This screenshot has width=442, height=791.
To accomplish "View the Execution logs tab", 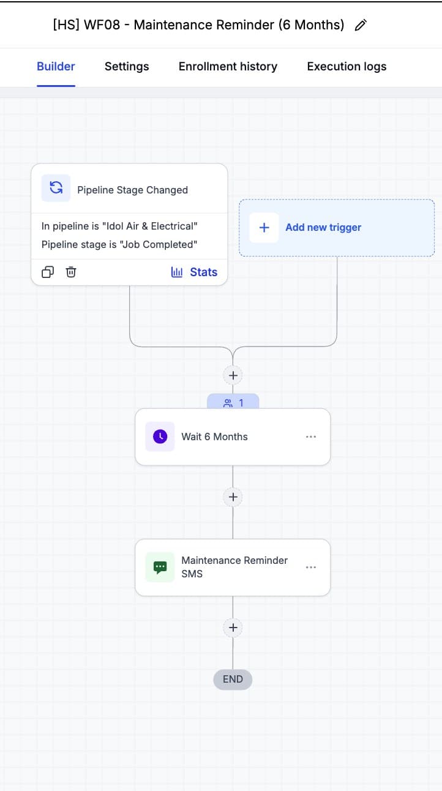I will [346, 66].
